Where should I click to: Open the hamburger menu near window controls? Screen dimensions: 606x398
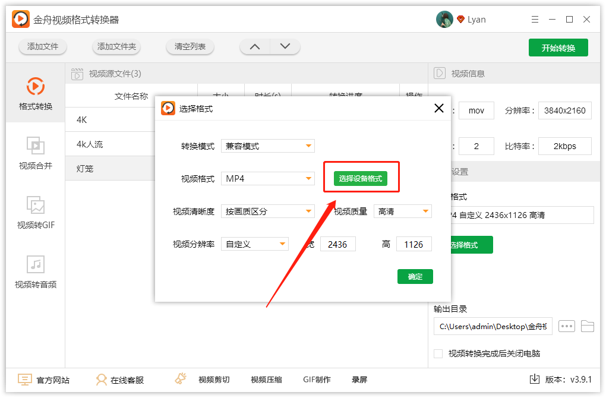pos(535,19)
